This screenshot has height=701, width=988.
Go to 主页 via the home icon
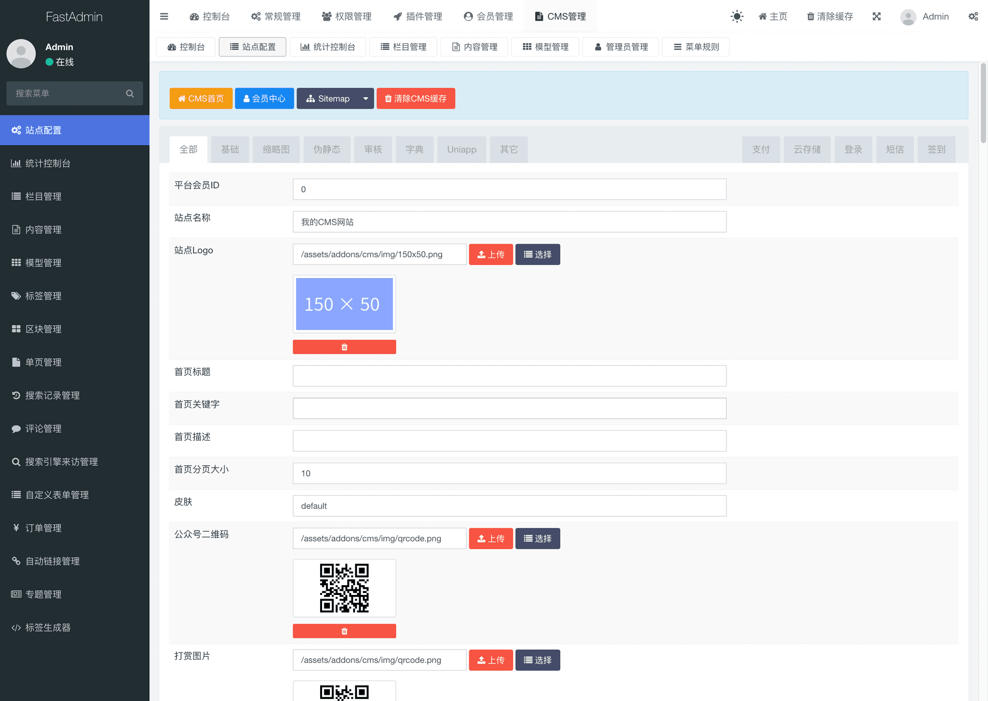click(772, 16)
